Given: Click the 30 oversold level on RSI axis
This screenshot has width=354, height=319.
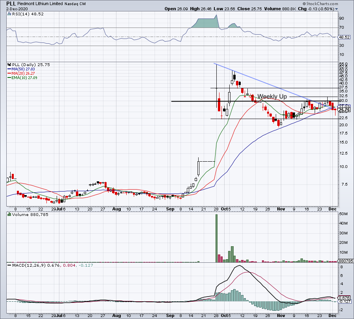Looking at the screenshot, I should click(341, 46).
